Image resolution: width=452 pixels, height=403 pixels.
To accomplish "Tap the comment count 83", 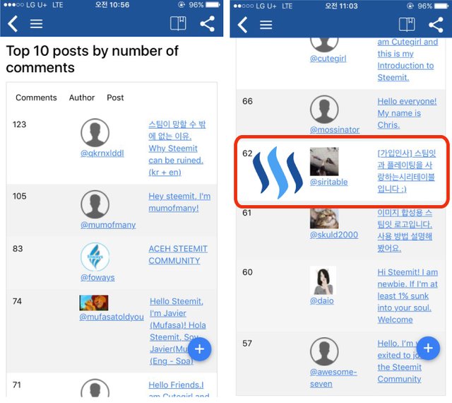I will (18, 249).
